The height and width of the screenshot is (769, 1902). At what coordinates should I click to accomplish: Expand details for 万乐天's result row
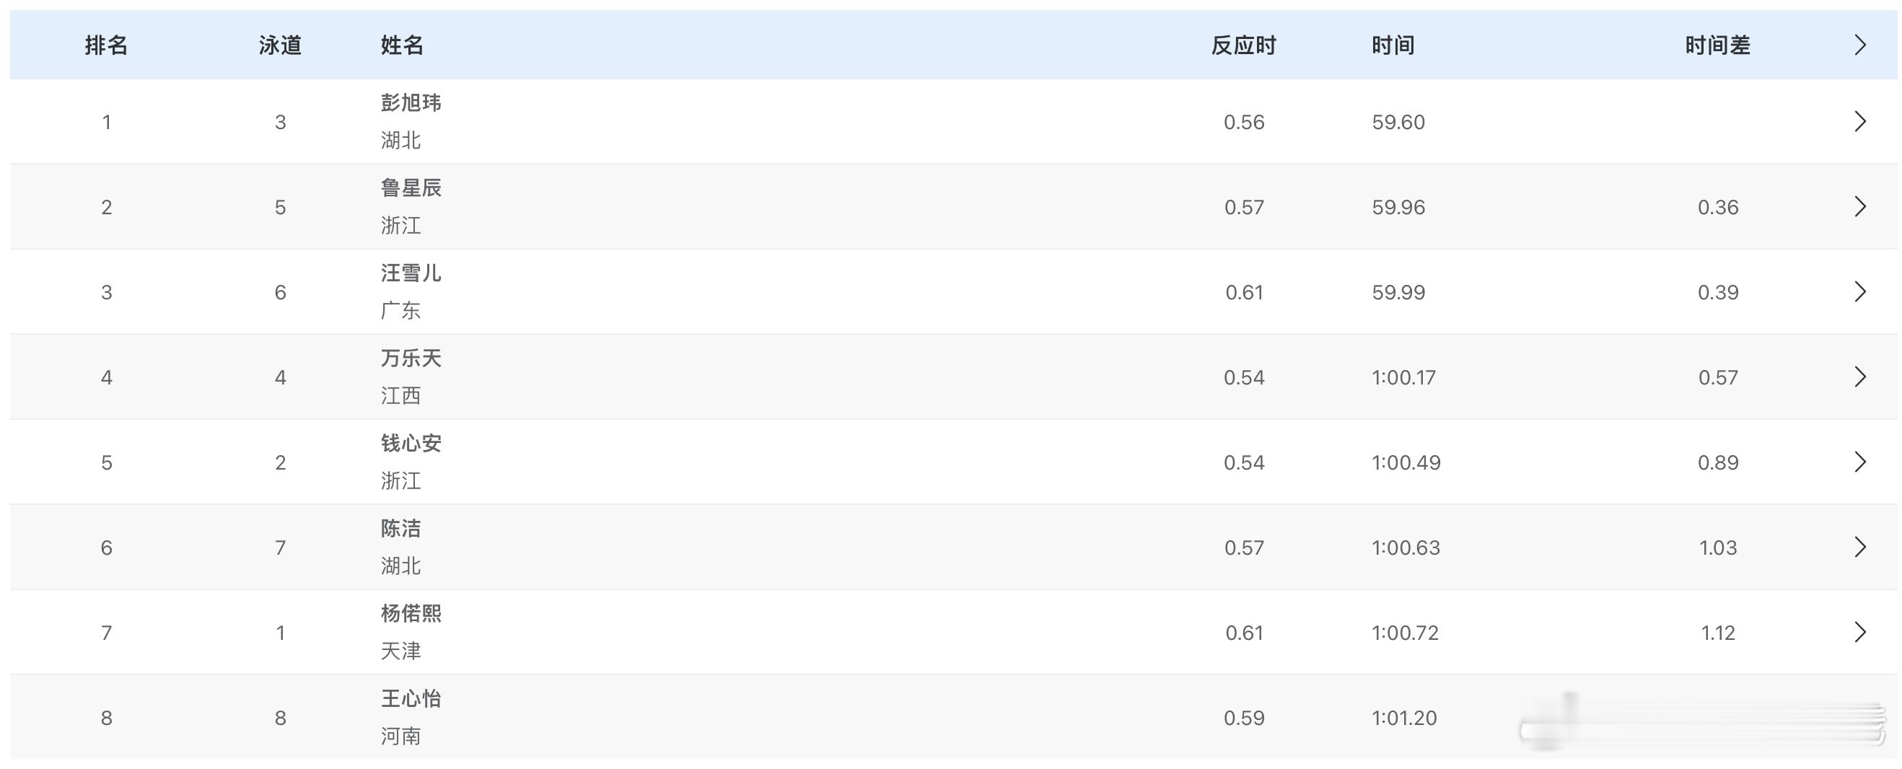pos(1861,377)
